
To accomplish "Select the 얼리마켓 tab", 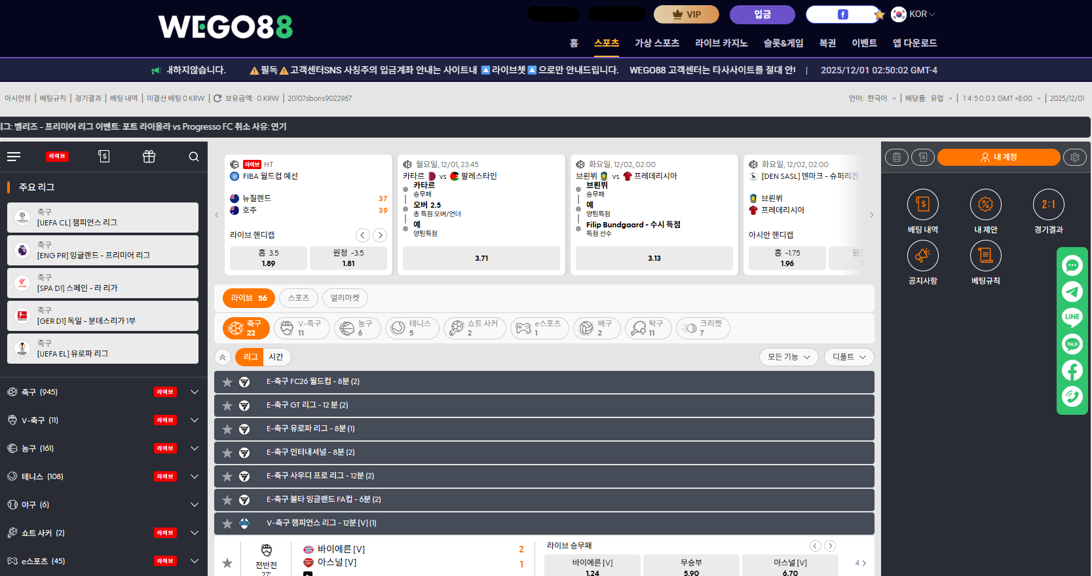I will [x=345, y=298].
